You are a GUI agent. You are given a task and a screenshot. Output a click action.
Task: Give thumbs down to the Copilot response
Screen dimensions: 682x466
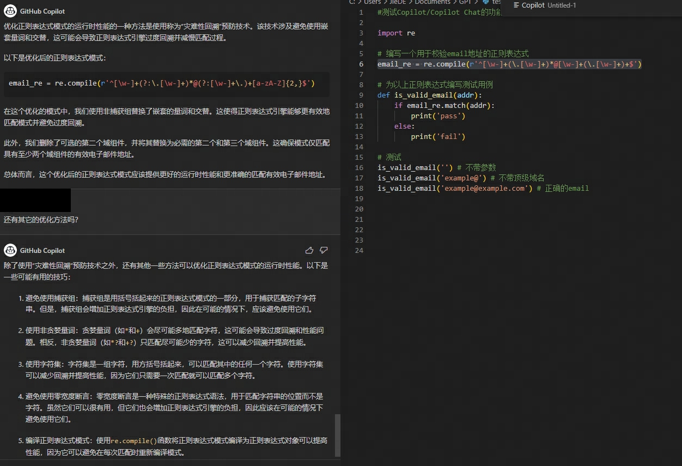(x=324, y=250)
